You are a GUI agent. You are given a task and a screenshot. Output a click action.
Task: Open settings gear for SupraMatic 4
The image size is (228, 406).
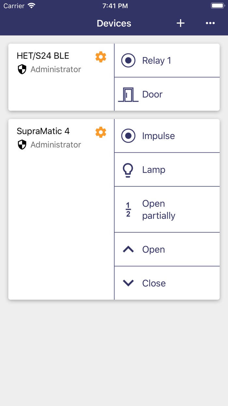(x=101, y=132)
